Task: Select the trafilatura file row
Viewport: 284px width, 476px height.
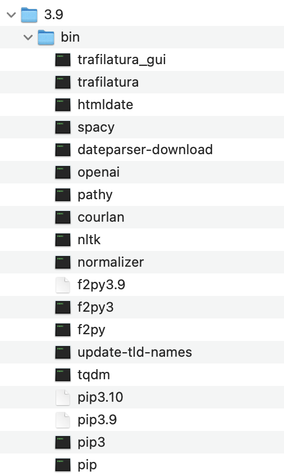Action: [x=142, y=82]
